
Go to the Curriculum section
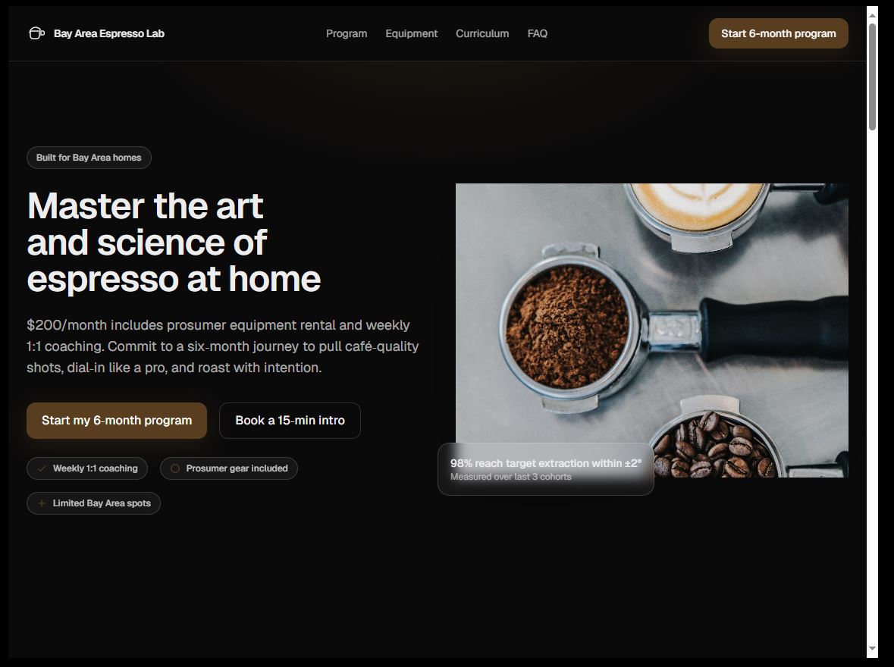pos(482,33)
